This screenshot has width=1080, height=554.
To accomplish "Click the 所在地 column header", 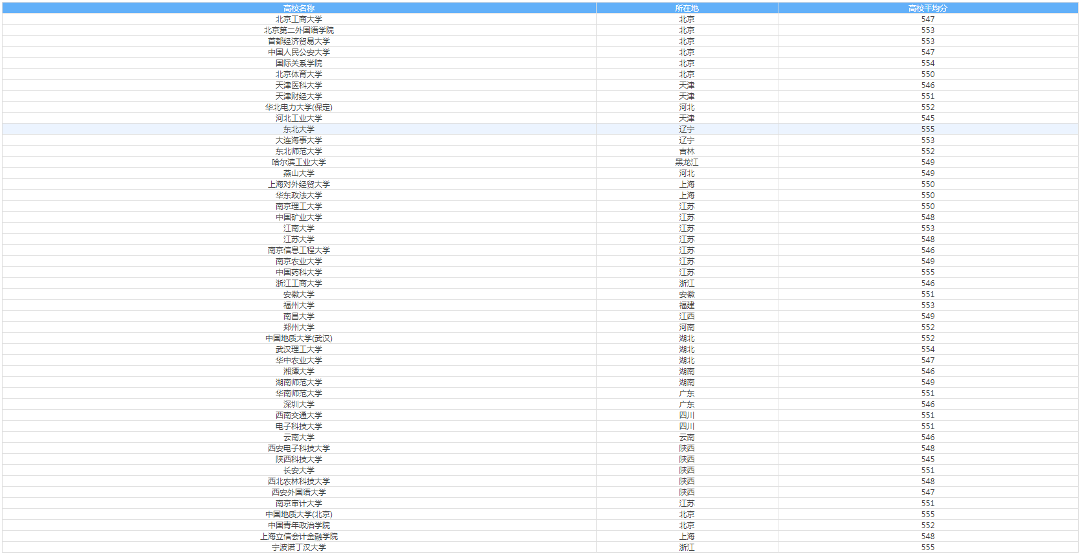I will click(x=687, y=8).
